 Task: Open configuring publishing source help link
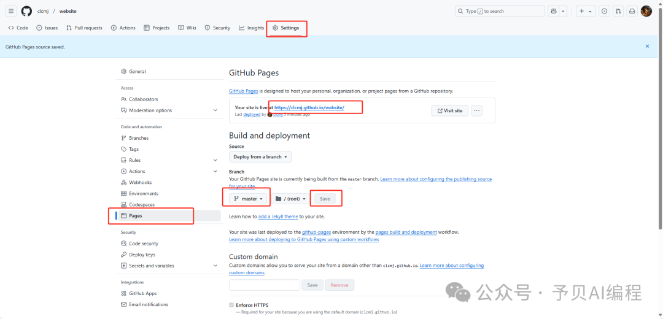click(436, 179)
